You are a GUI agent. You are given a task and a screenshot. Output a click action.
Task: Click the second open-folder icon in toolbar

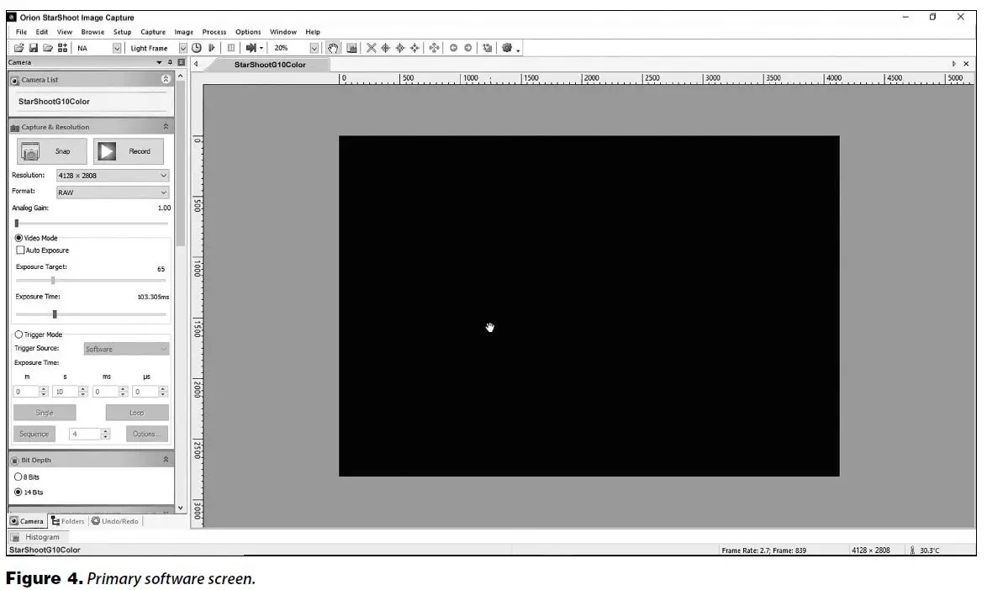tap(48, 48)
